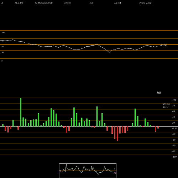This screenshot has height=178, width=178.
Task: Open the mini overview chart thumbnail at the bottom
Action: [x=88, y=171]
